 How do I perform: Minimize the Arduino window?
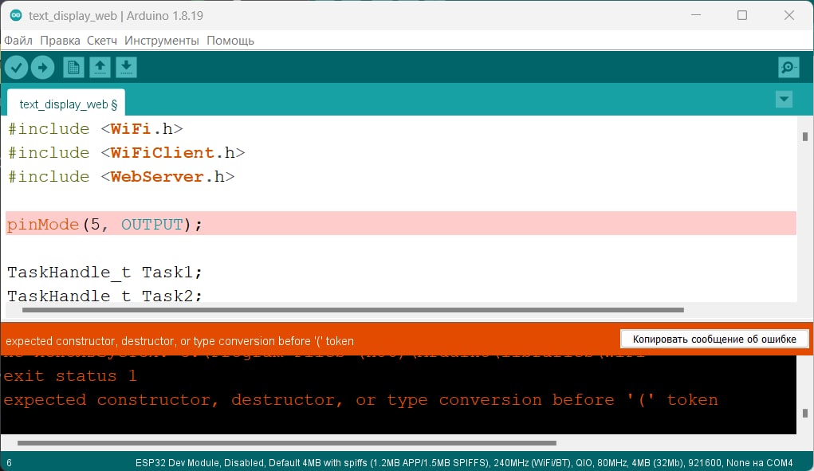click(x=696, y=15)
